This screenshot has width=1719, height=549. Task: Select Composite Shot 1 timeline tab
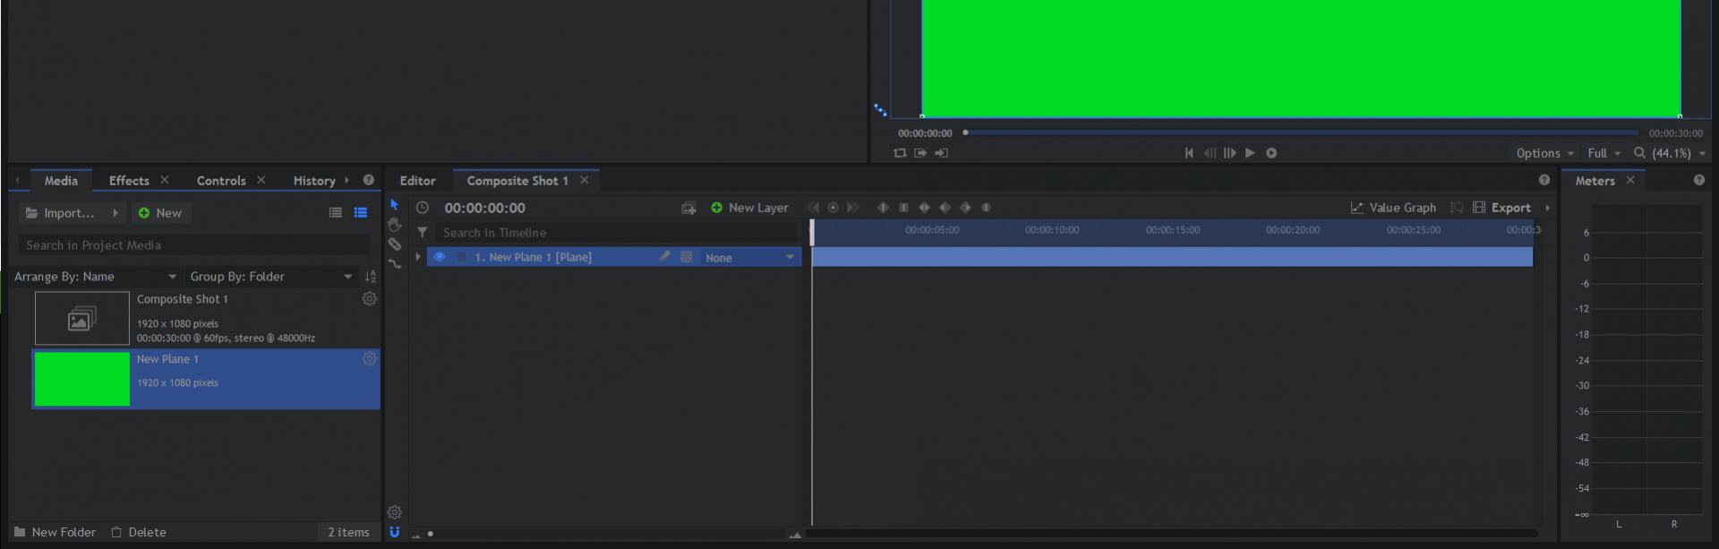[x=517, y=181]
